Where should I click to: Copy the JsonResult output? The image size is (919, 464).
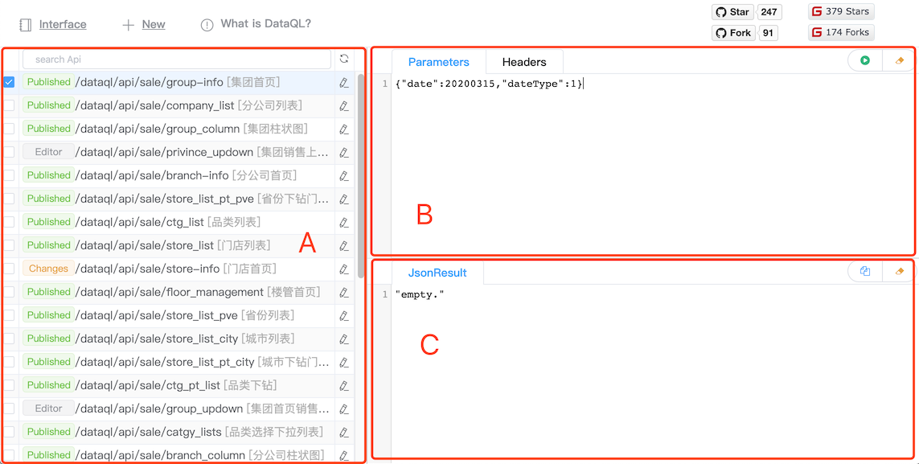[x=864, y=271]
